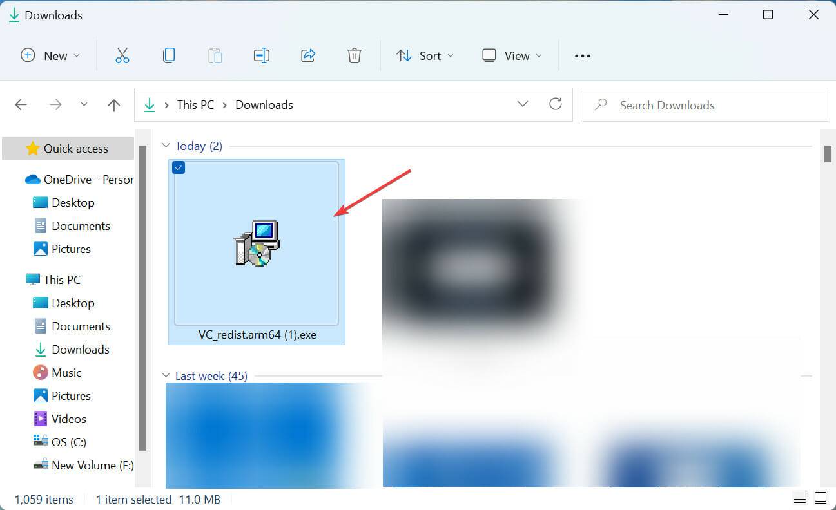Screen dimensions: 836x510
Task: Share the selected file
Action: pos(308,55)
